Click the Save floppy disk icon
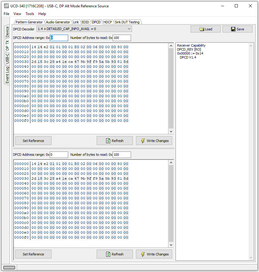The height and width of the screenshot is (272, 259). coord(233,29)
